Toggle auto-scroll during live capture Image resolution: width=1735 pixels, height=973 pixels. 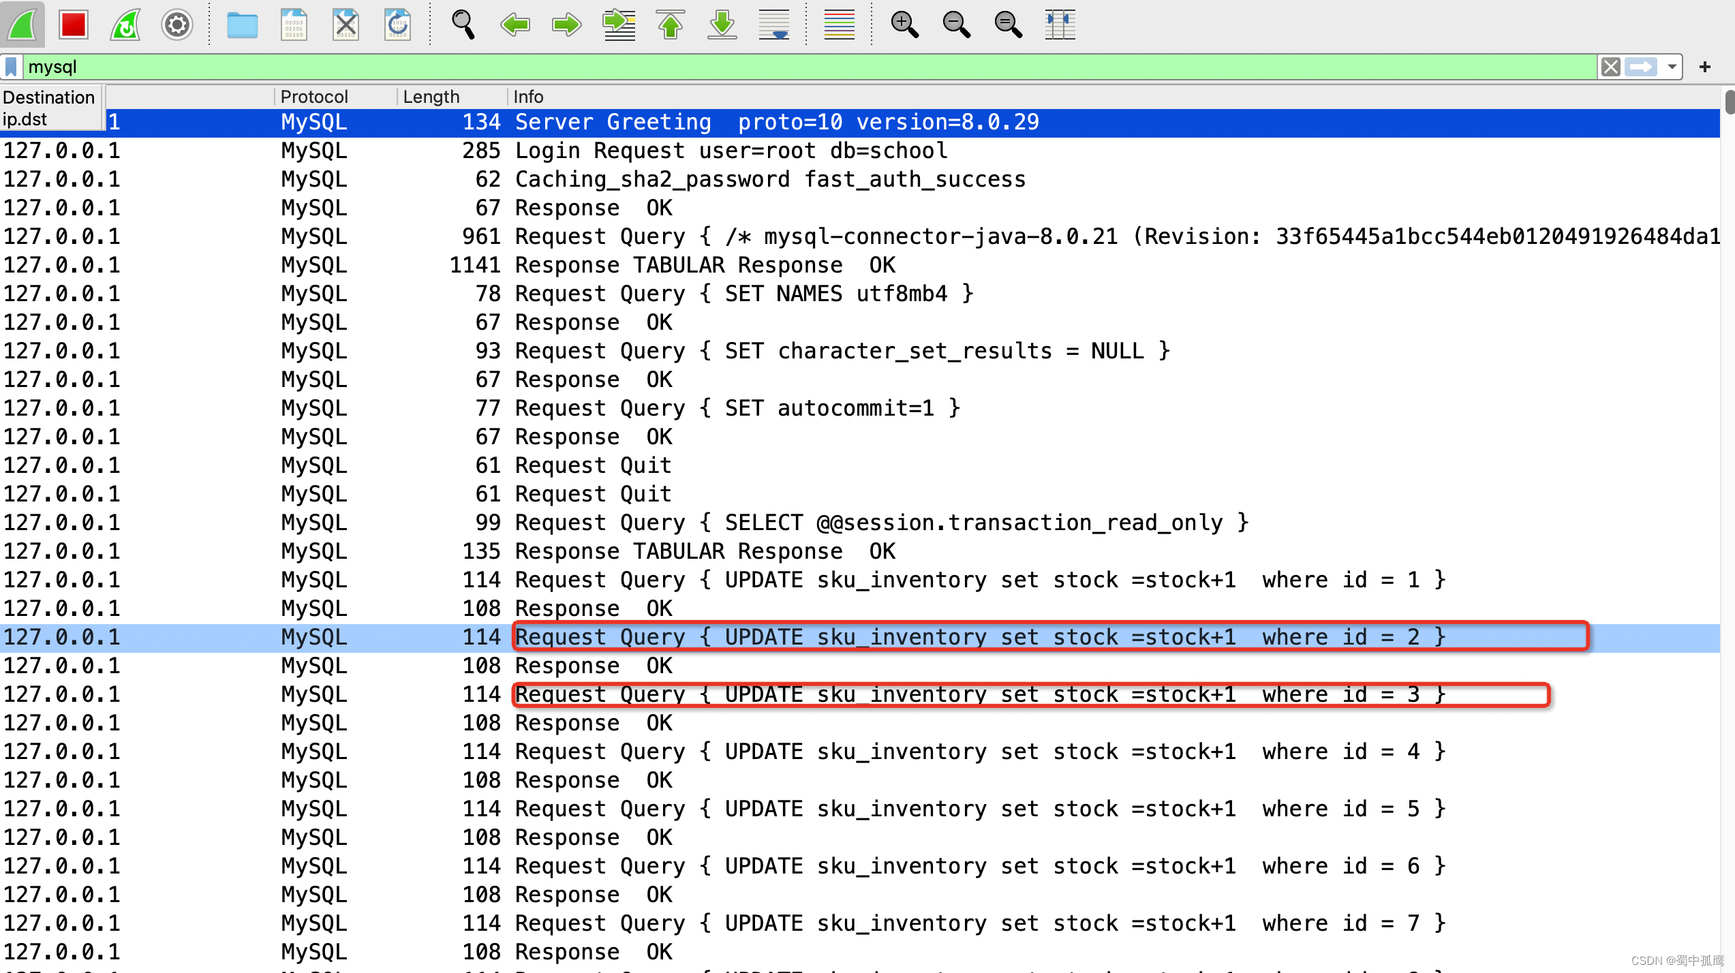pos(774,25)
